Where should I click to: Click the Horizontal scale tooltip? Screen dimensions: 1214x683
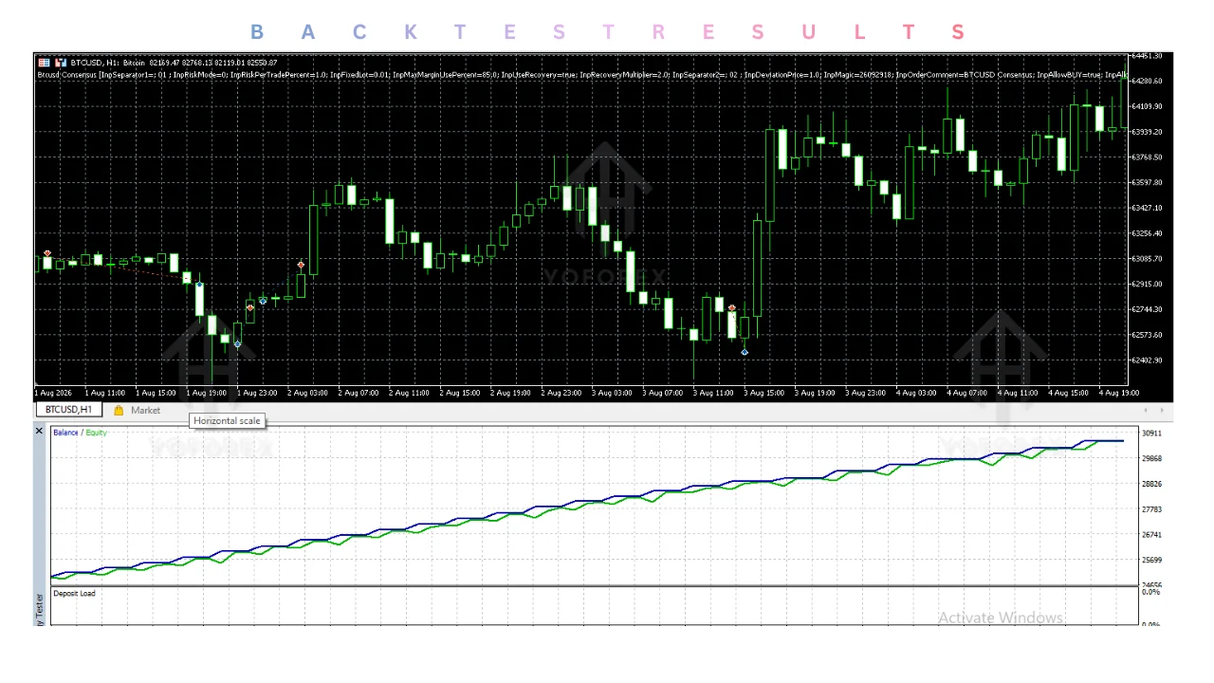click(227, 421)
